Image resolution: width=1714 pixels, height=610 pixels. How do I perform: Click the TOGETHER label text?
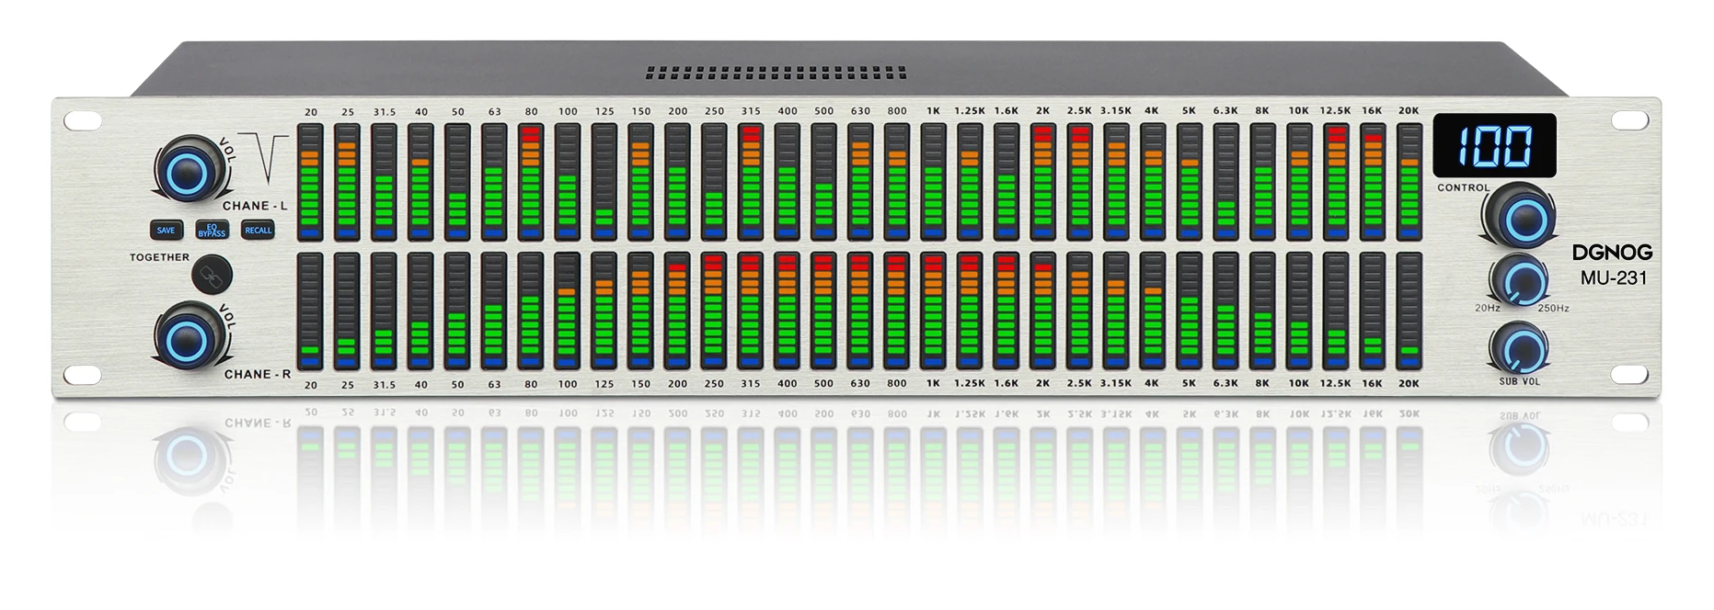(x=159, y=257)
